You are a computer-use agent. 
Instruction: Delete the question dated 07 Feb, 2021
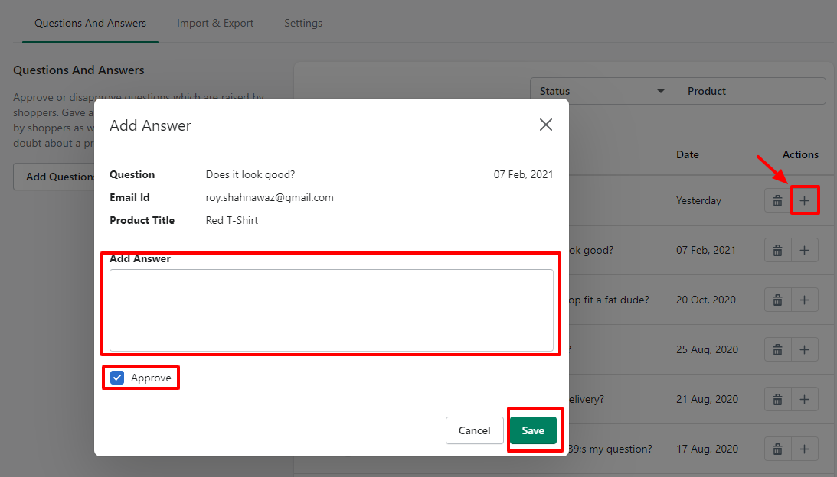coord(778,250)
